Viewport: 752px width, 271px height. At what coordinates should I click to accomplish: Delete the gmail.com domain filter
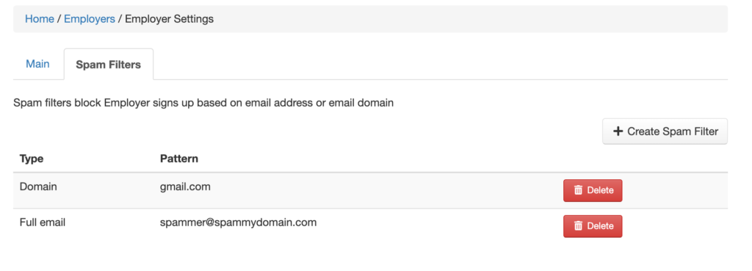tap(593, 190)
